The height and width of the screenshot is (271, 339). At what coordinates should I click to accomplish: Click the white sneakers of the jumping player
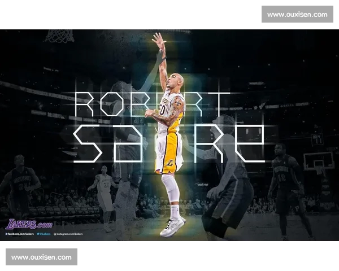click(x=172, y=226)
